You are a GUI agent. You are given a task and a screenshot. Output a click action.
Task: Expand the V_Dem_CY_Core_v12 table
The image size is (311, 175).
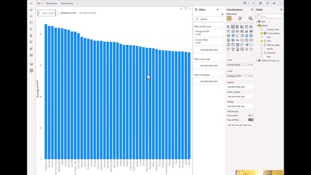(257, 60)
